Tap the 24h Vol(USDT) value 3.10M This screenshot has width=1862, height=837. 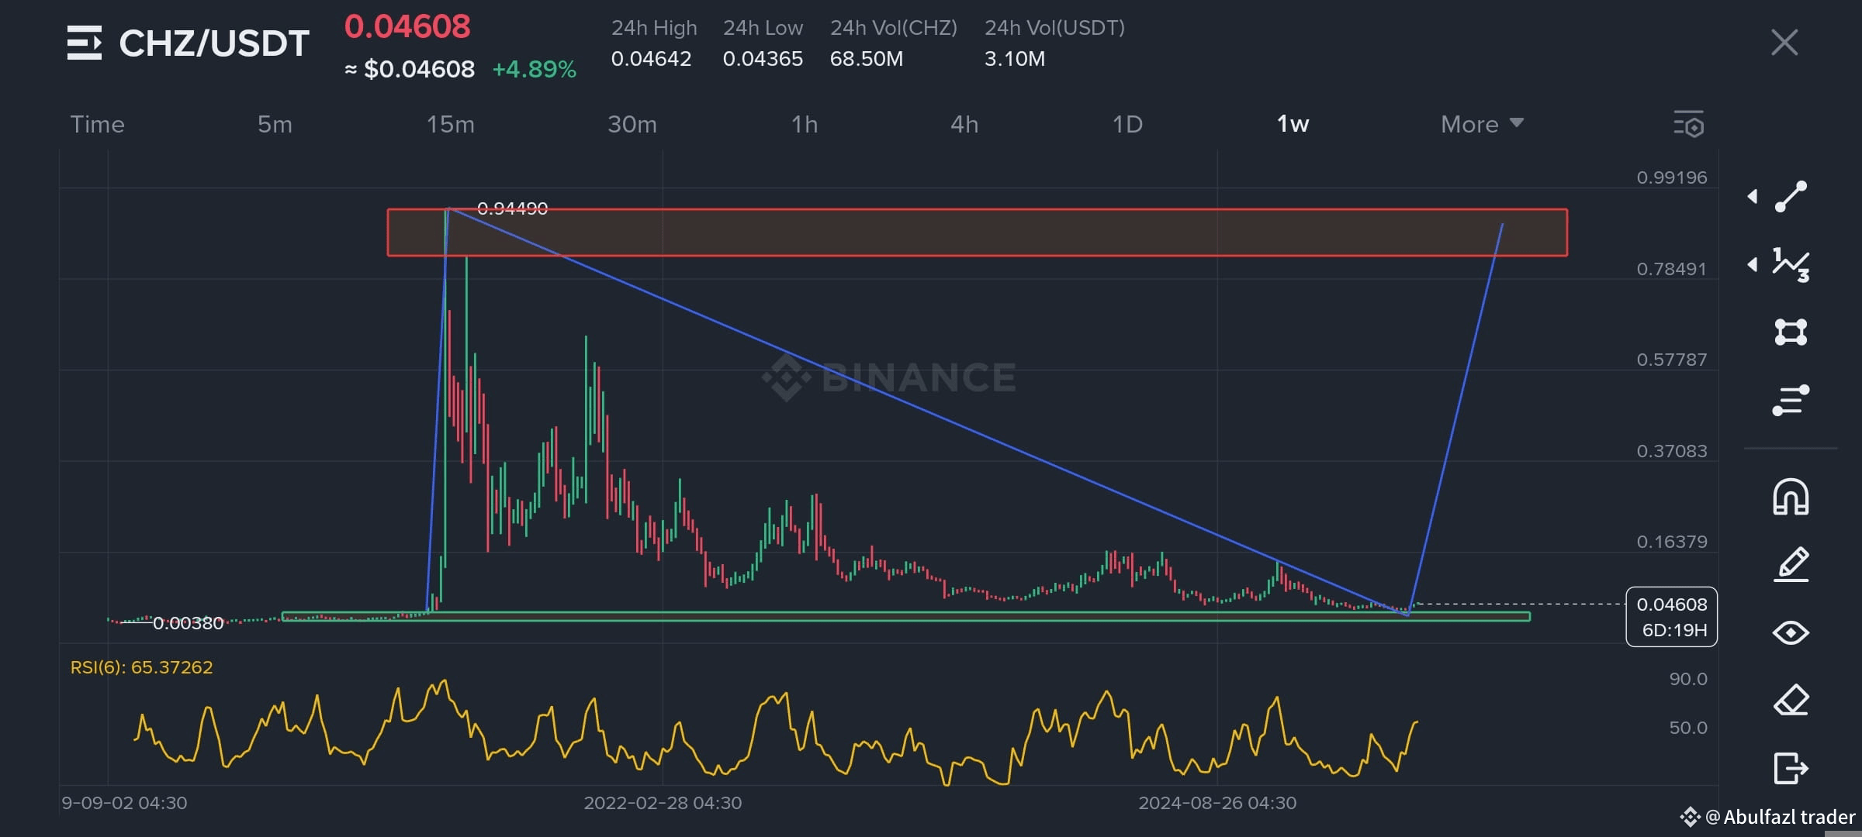(1015, 59)
